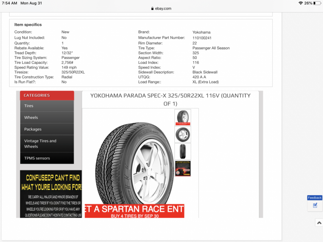
Task: Open the TPMS sensors category
Action: (x=47, y=158)
